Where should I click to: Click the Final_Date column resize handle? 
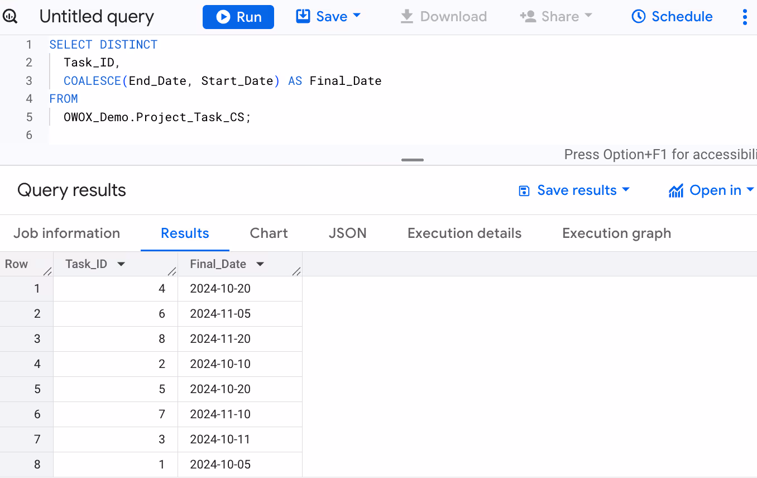296,271
